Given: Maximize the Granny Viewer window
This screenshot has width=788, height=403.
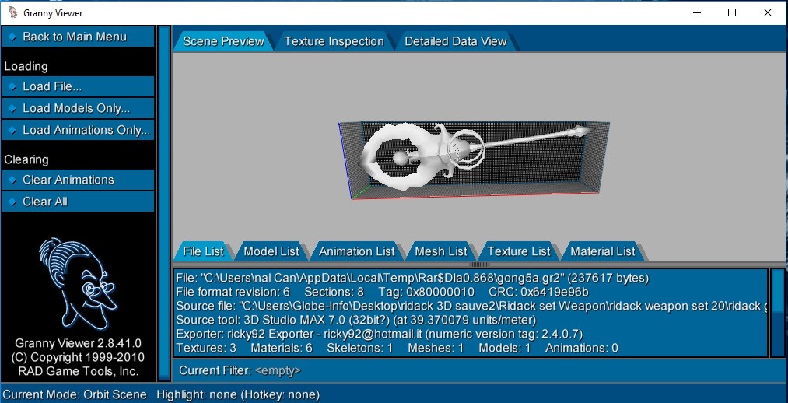Looking at the screenshot, I should [732, 12].
